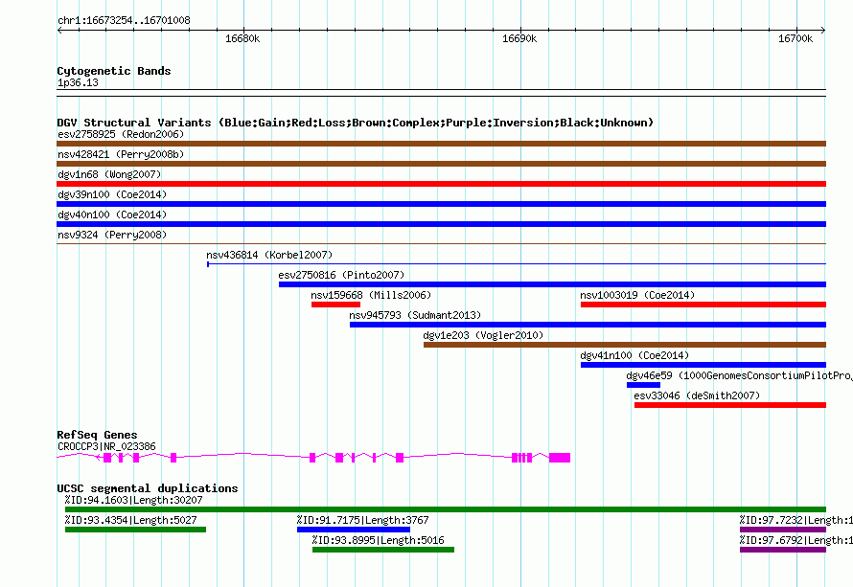Click the 16700k ruler tick label
853x587 pixels.
[795, 38]
